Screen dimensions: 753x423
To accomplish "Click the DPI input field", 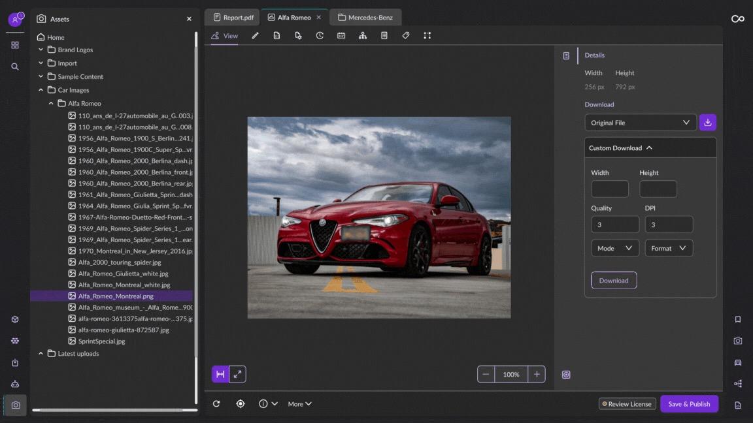I will pyautogui.click(x=669, y=225).
